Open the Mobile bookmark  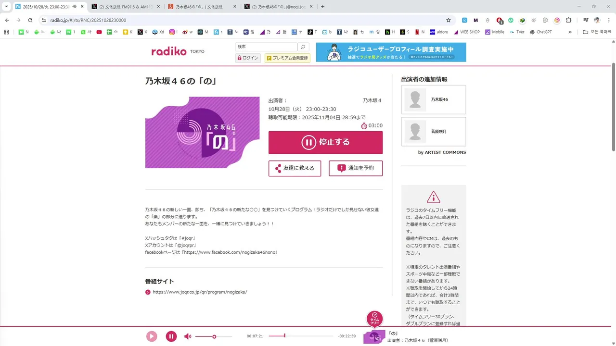point(495,32)
